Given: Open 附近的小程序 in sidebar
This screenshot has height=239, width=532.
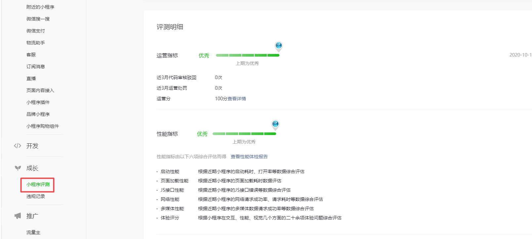Looking at the screenshot, I should (40, 7).
